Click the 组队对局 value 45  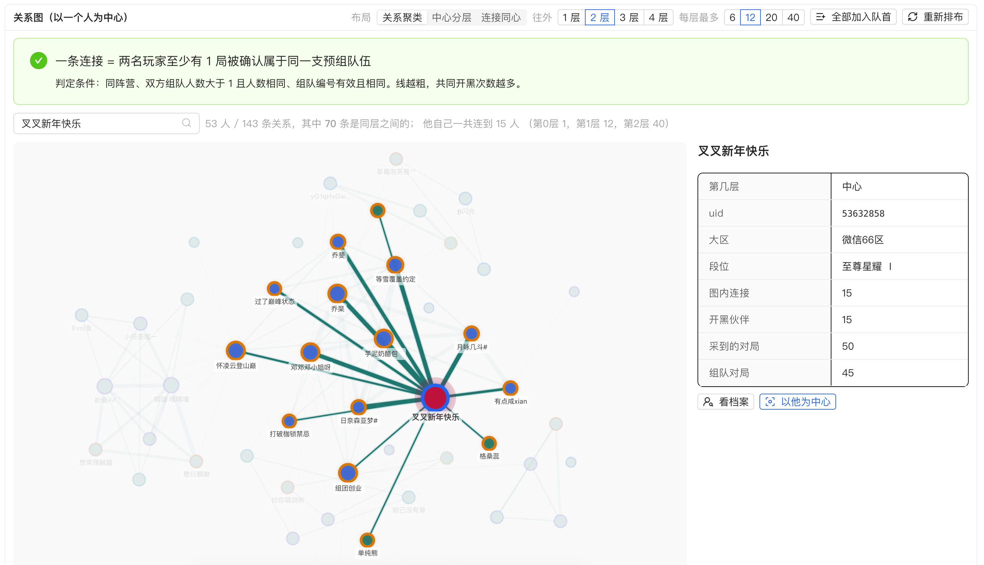[848, 373]
